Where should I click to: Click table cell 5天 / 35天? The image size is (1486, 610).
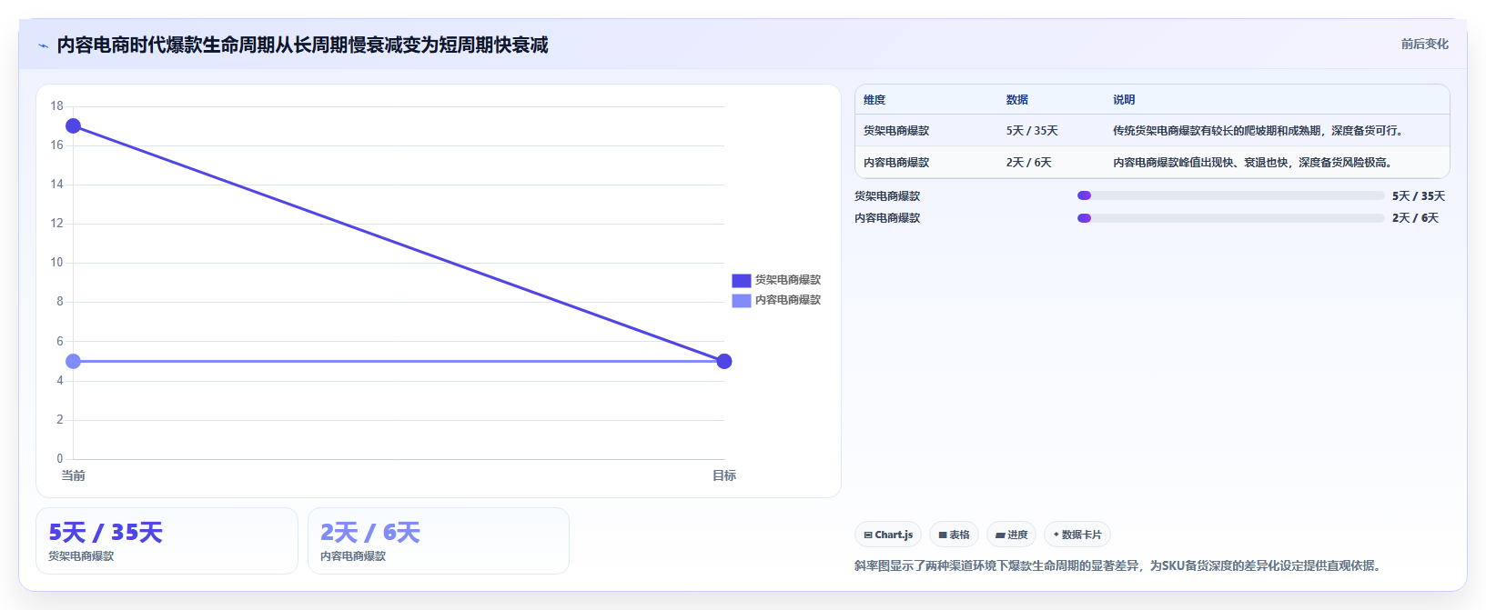tap(1032, 131)
